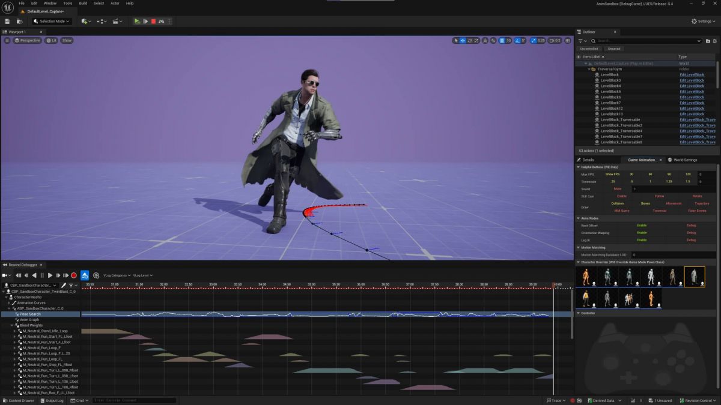Toggle Draw Collision option
The width and height of the screenshot is (721, 405).
(618, 203)
